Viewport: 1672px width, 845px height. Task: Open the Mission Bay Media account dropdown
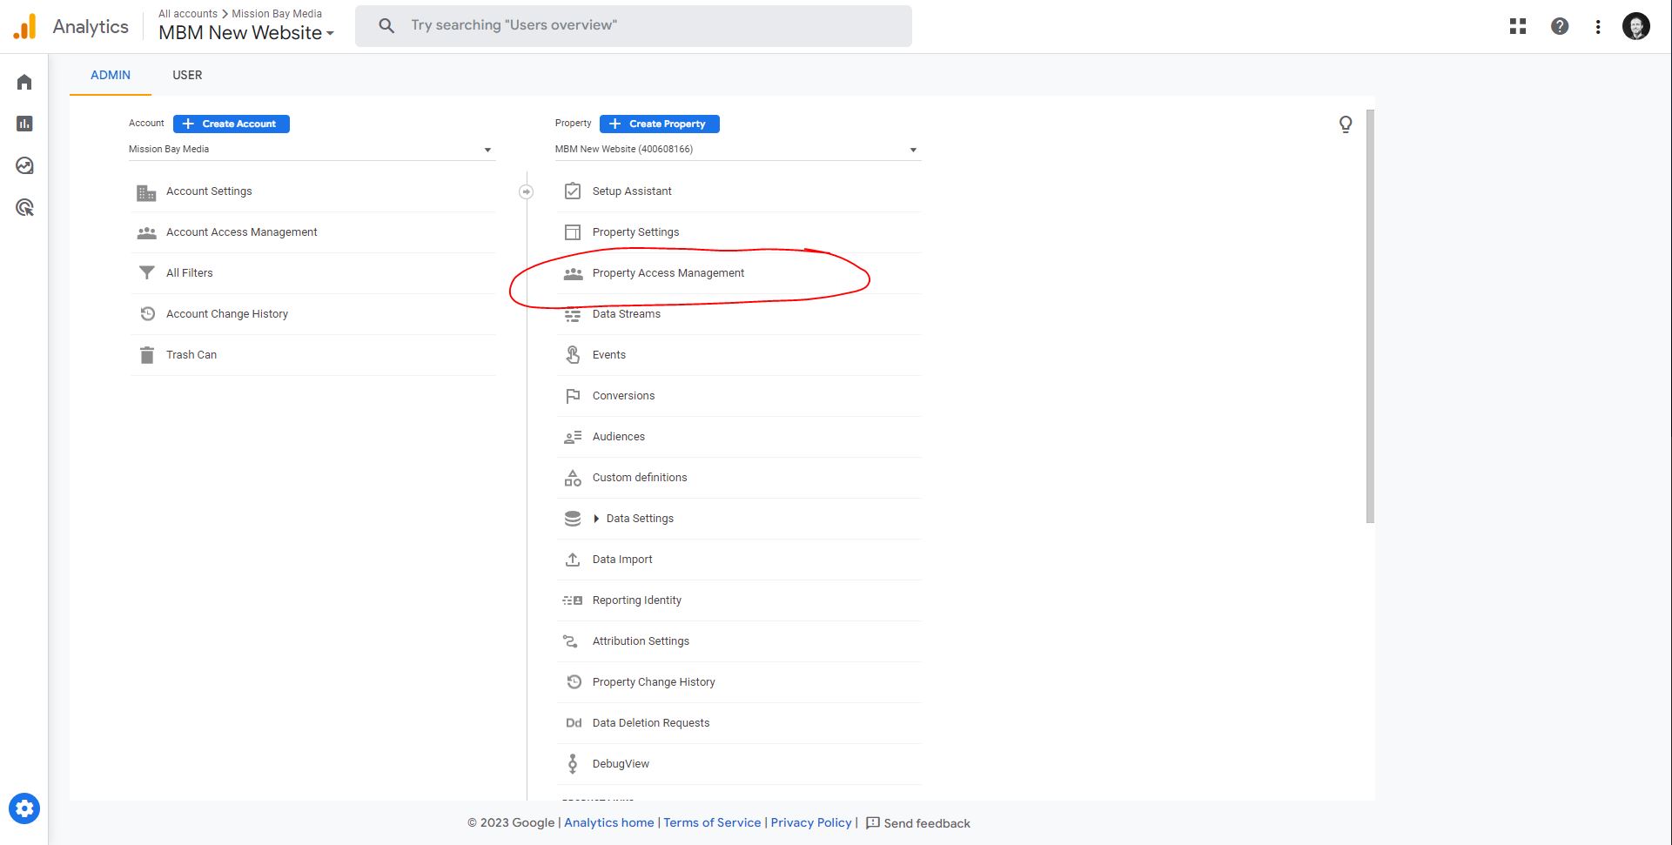point(312,149)
